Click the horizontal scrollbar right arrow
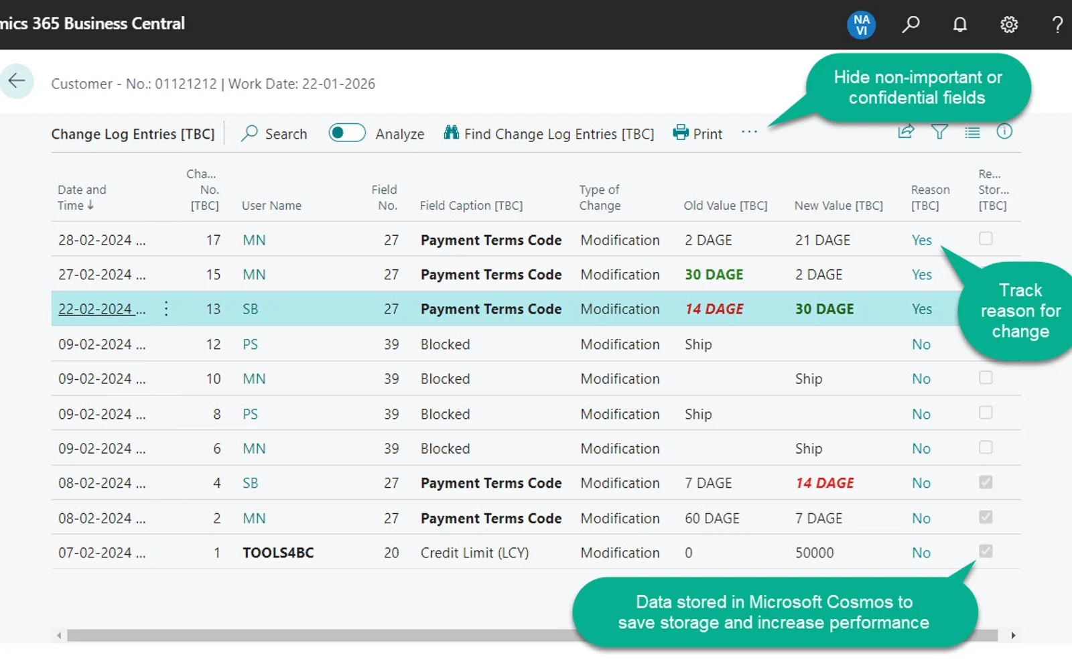The width and height of the screenshot is (1072, 670). 1013,635
